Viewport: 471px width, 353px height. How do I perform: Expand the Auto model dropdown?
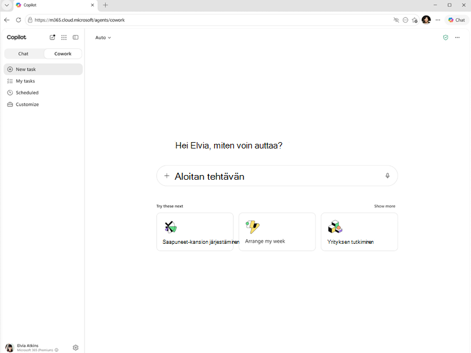pyautogui.click(x=103, y=38)
